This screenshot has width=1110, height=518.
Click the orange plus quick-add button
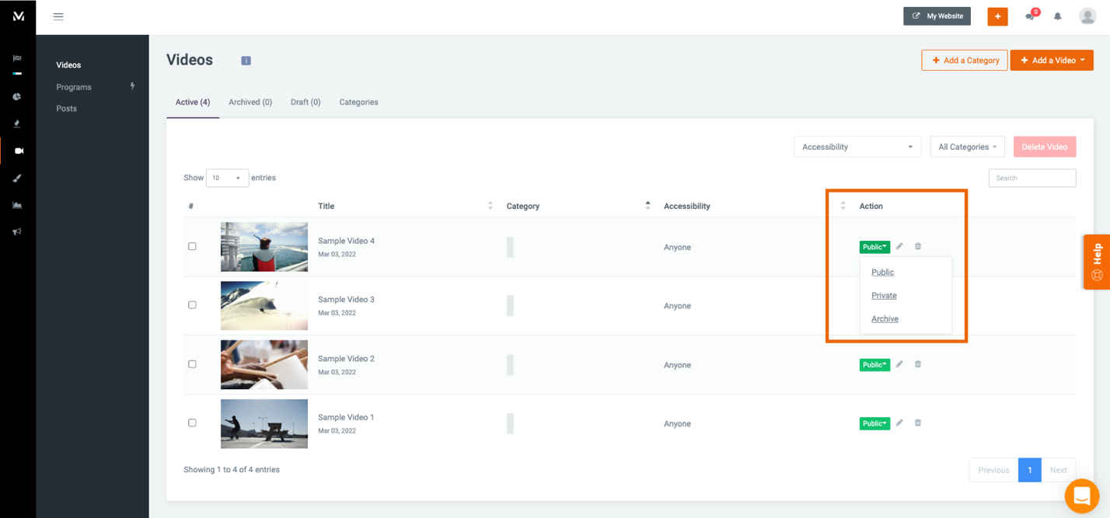pyautogui.click(x=997, y=16)
